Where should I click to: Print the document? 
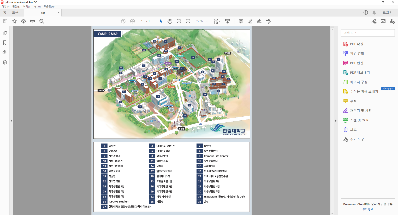(32, 21)
